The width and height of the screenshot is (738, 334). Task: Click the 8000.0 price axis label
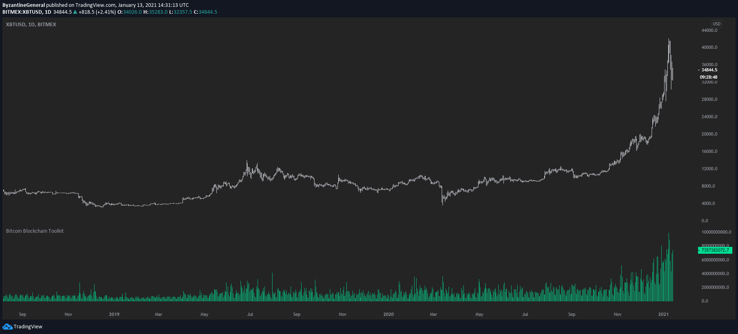[x=708, y=186]
